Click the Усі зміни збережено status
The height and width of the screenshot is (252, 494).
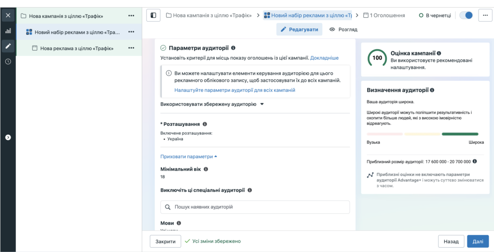tap(213, 241)
